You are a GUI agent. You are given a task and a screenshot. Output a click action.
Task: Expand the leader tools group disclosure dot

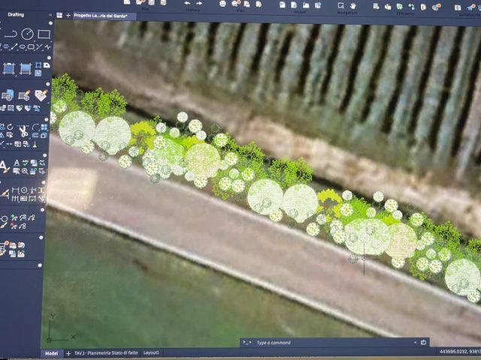42,210
